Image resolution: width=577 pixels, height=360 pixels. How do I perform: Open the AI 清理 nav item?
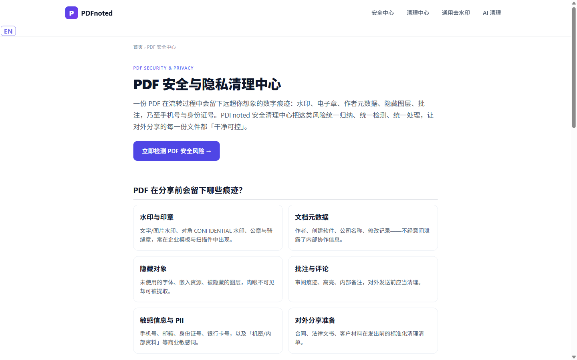(492, 13)
